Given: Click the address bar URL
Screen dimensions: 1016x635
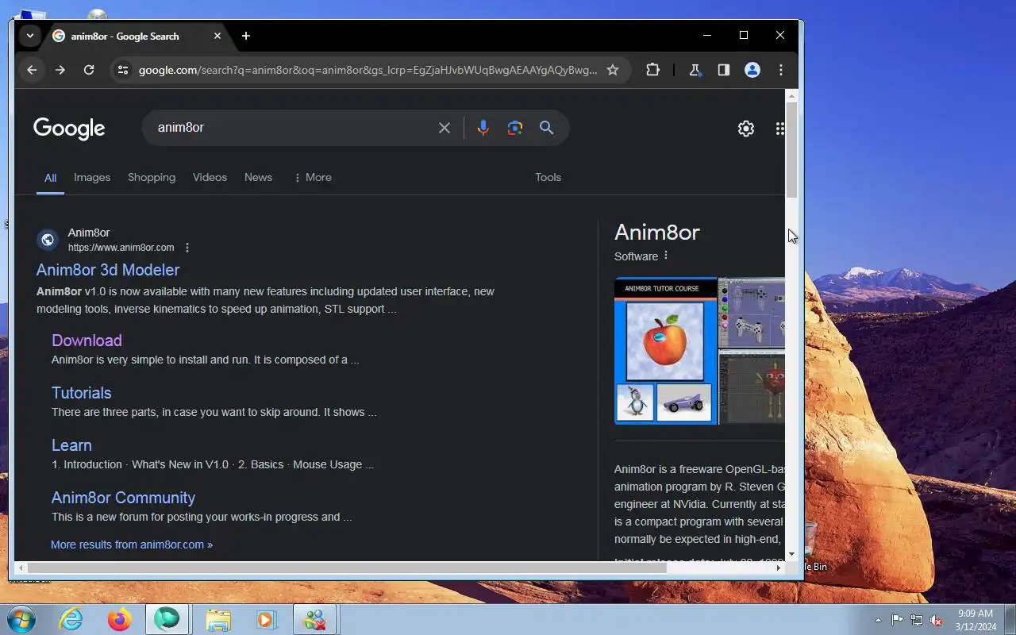Looking at the screenshot, I should [368, 70].
